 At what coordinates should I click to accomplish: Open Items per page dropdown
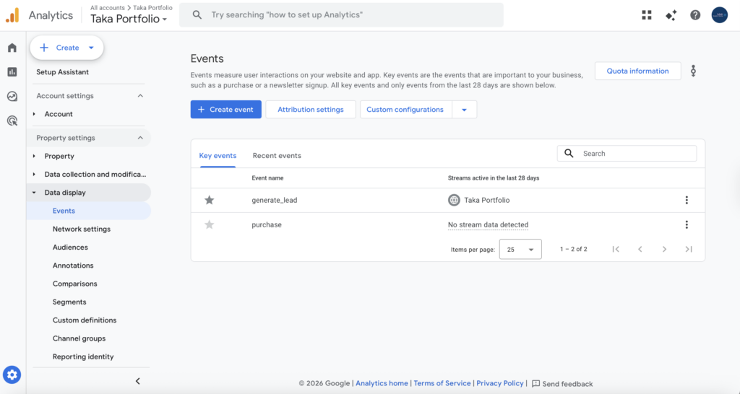pyautogui.click(x=520, y=249)
